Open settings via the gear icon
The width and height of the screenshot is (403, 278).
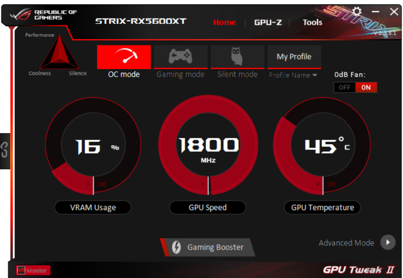(x=357, y=12)
